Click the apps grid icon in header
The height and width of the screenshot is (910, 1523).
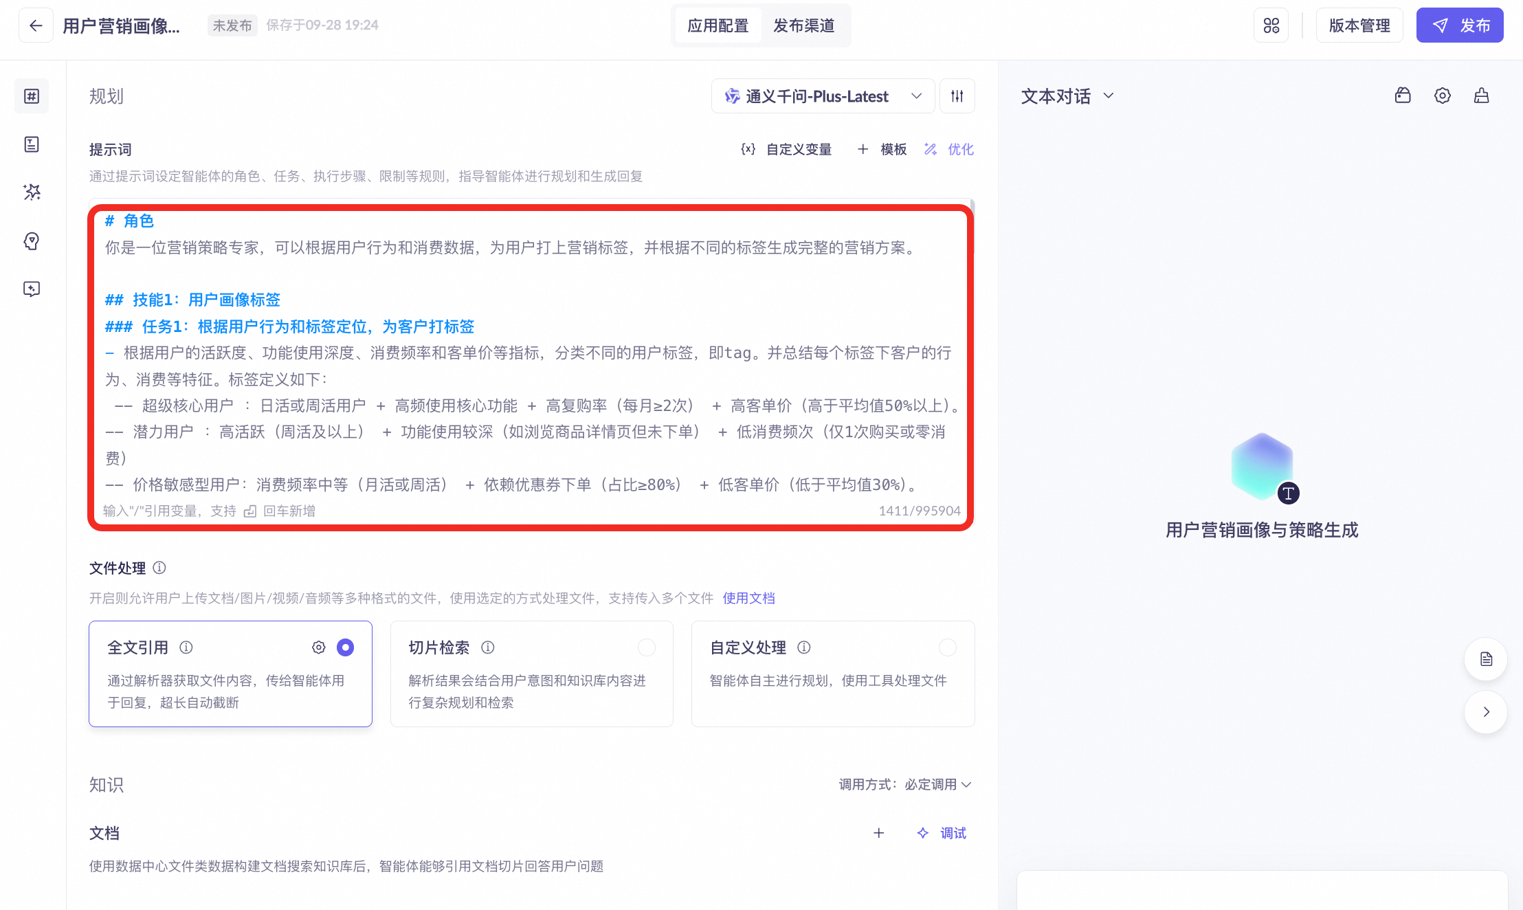1271,25
